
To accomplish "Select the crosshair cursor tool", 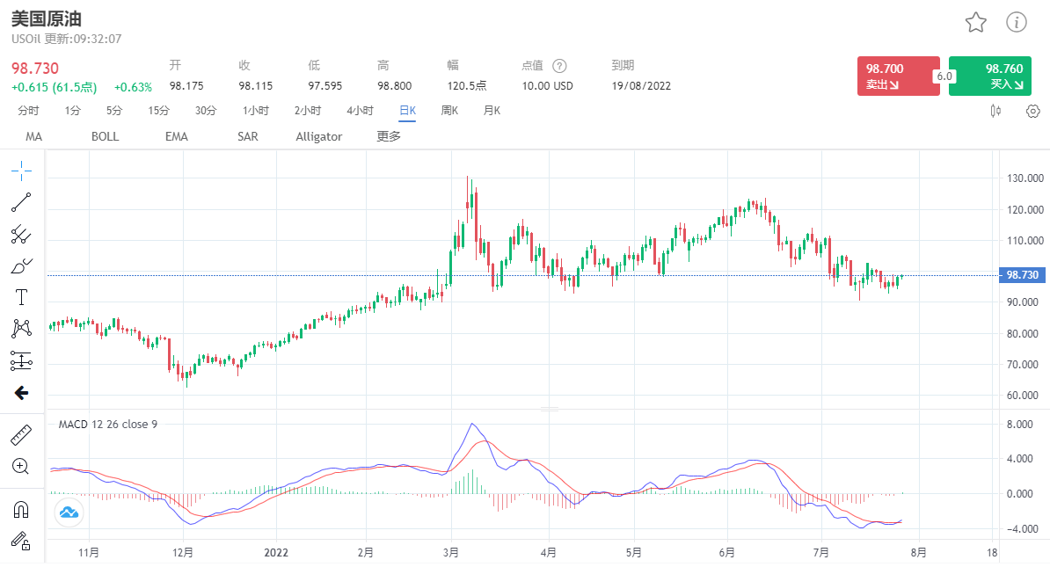I will click(x=21, y=171).
